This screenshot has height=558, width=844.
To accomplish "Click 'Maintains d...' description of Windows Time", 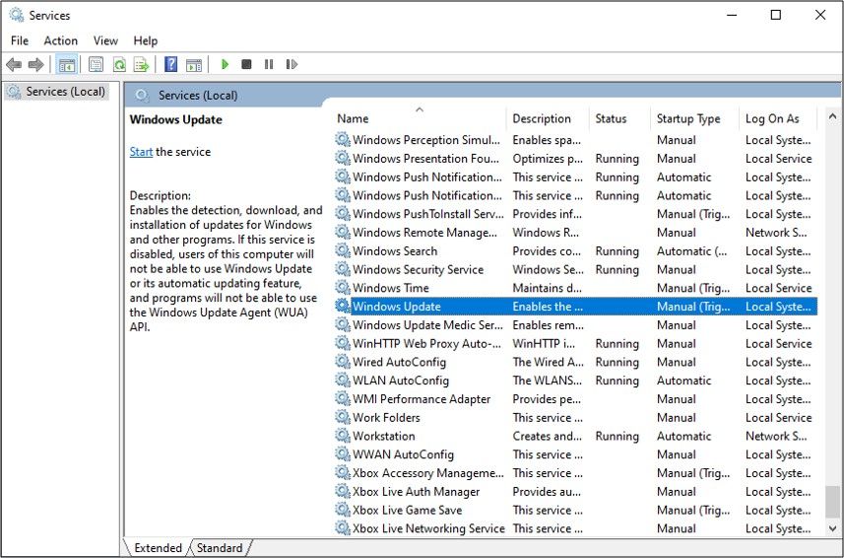I will pyautogui.click(x=547, y=288).
